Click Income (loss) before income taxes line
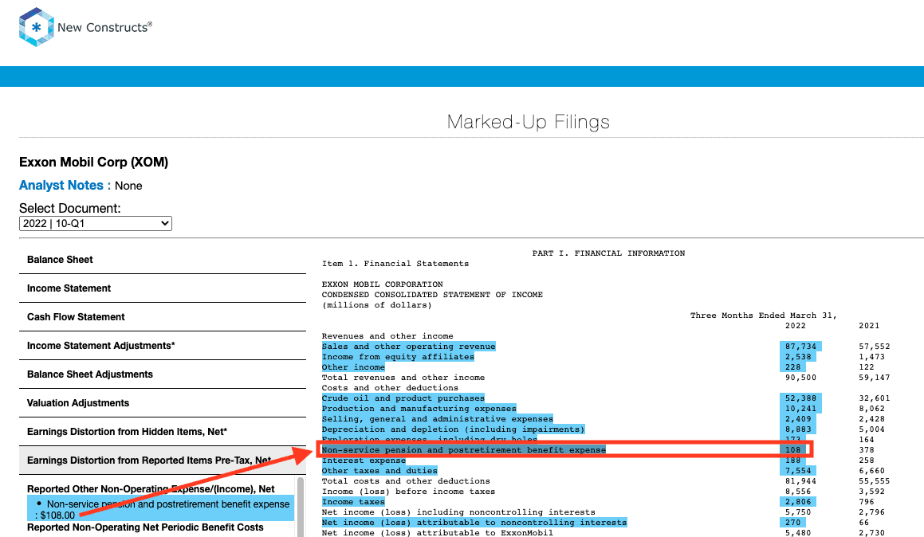Screen dimensions: 924x537 [408, 492]
